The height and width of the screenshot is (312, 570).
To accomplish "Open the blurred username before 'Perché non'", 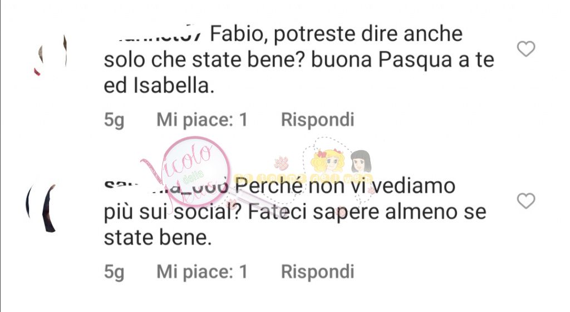I will click(166, 186).
